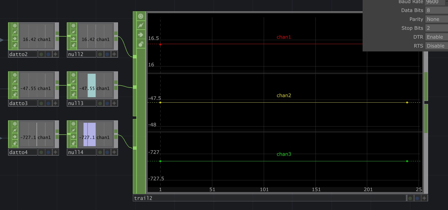448x210 pixels.
Task: Toggle the clone immune lightning flag on null2
Action: coord(73,32)
